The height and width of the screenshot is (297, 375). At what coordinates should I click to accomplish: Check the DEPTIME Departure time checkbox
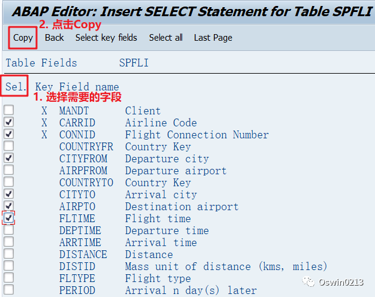coord(9,230)
